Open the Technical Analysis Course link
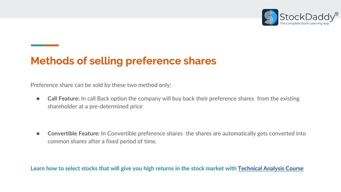 [x=270, y=168]
